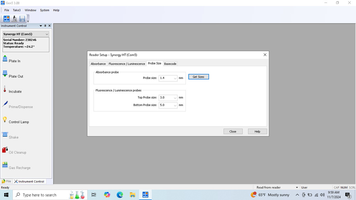
Task: Switch to the Absorbance tab
Action: pos(98,64)
